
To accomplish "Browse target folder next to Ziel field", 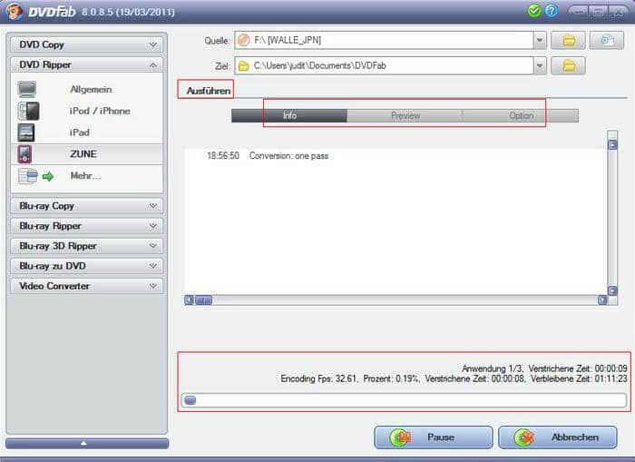I will pos(568,65).
